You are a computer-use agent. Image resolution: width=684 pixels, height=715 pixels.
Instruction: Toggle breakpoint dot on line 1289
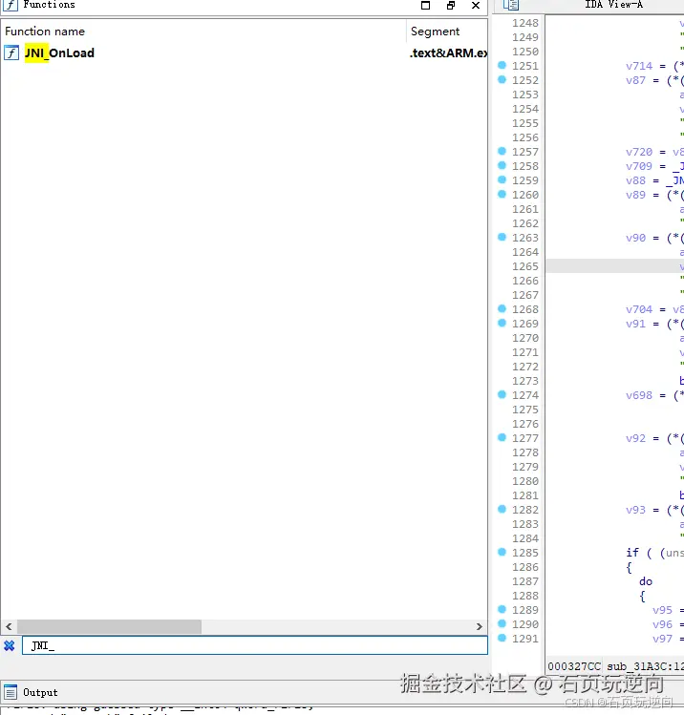click(502, 609)
